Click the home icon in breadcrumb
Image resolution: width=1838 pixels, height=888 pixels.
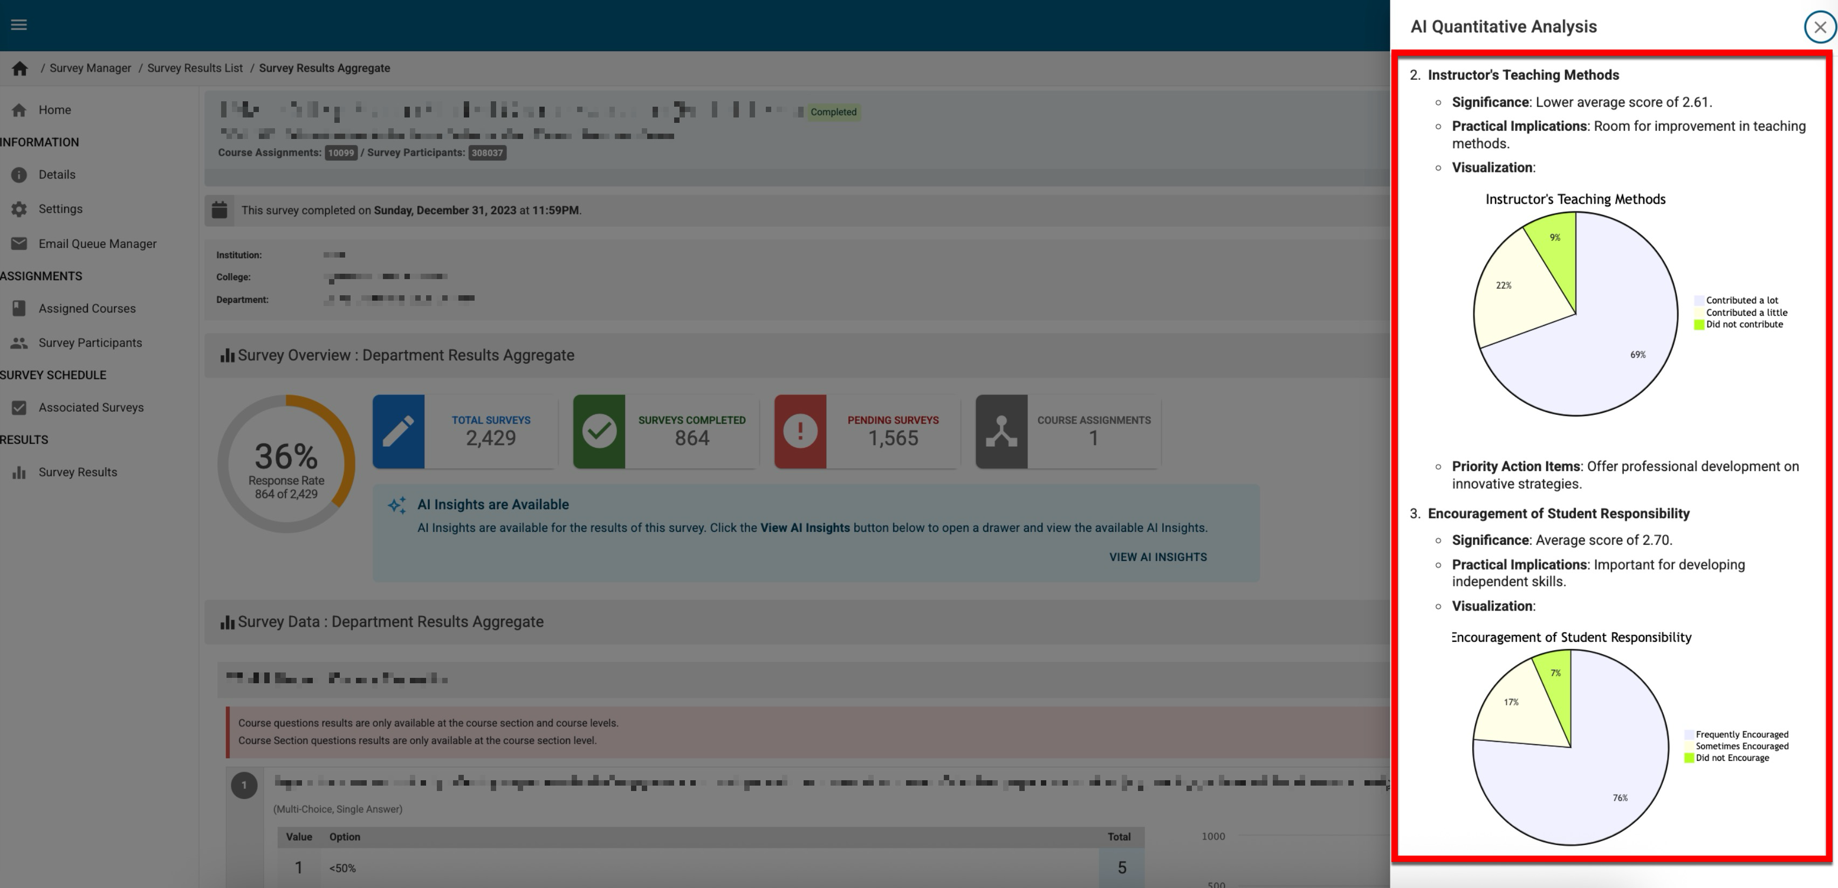pos(19,68)
